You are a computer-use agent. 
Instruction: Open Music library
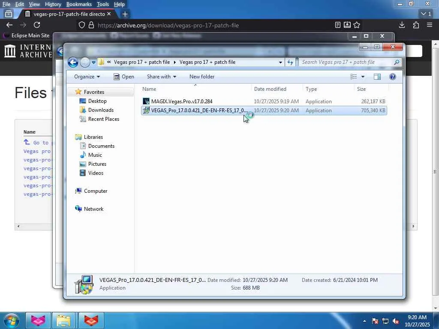pyautogui.click(x=95, y=155)
